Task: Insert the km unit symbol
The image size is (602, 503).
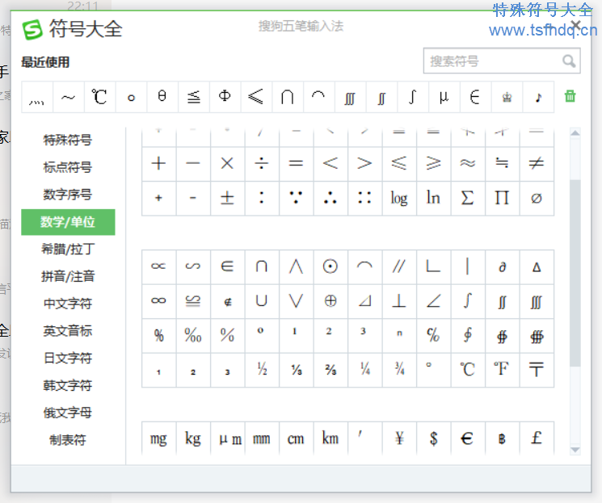Action: [x=330, y=438]
